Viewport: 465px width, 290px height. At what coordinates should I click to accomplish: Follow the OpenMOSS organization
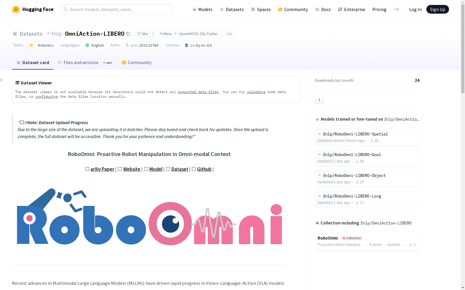click(191, 34)
